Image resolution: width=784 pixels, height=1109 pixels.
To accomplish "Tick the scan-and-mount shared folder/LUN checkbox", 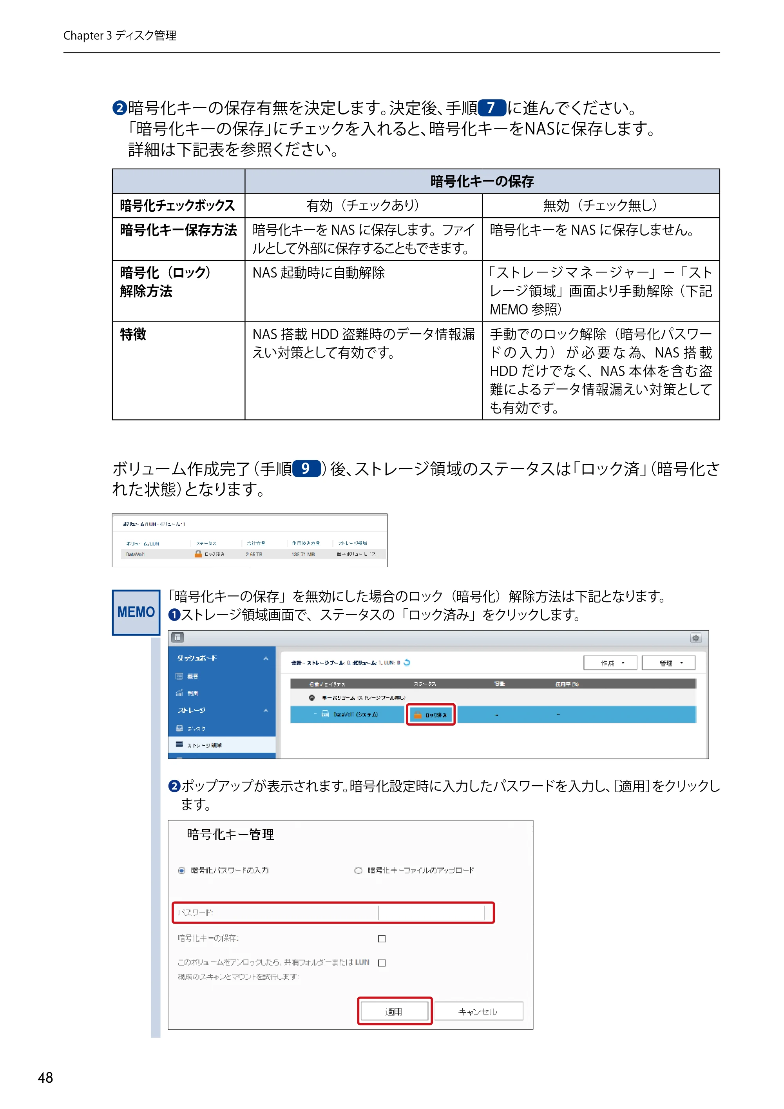I will pyautogui.click(x=382, y=963).
